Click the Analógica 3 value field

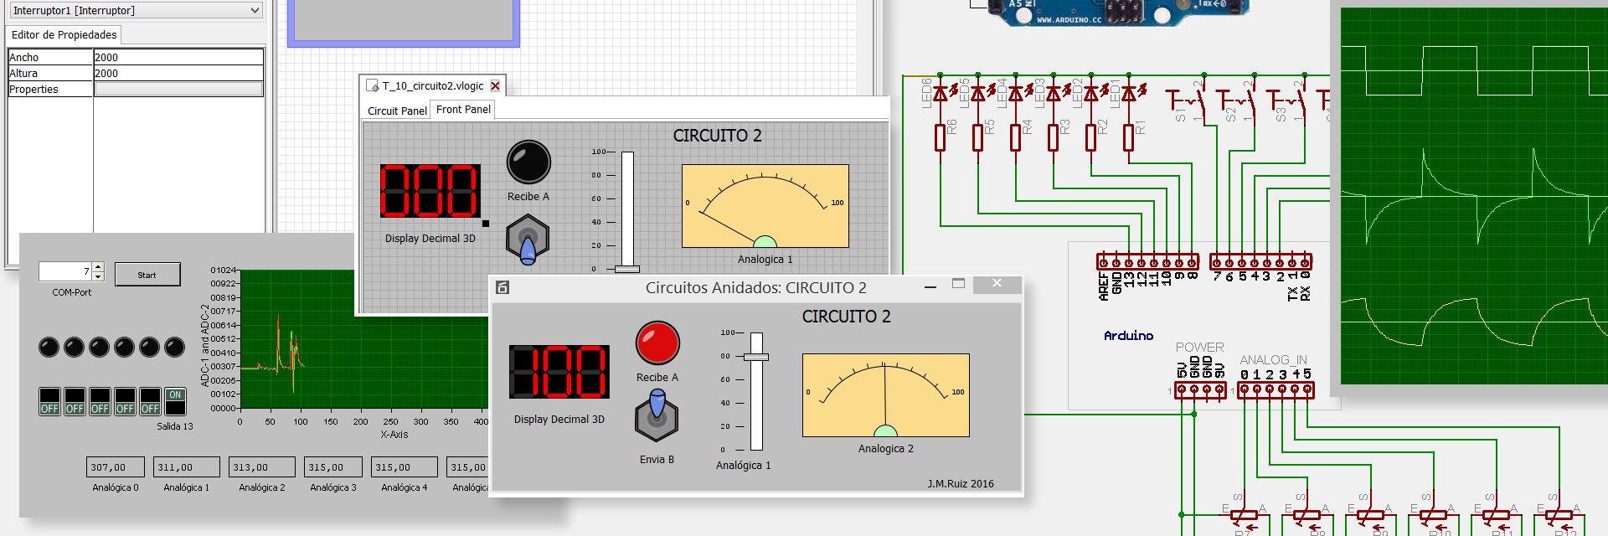[332, 467]
